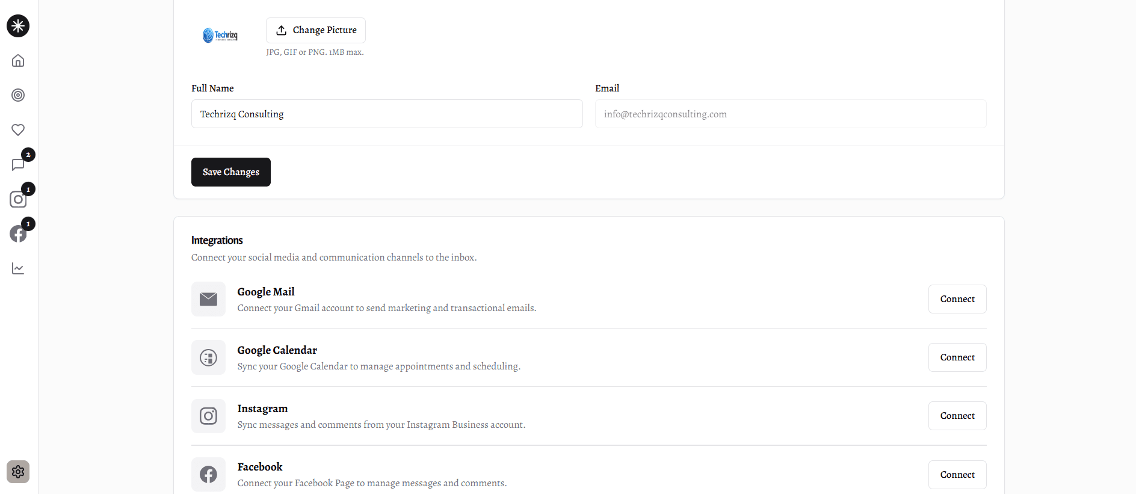Click the Google Calendar icon
1136x494 pixels.
coord(208,357)
